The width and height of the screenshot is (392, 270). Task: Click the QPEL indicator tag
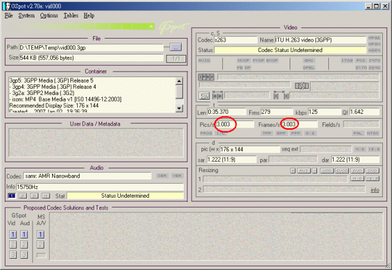309,68
